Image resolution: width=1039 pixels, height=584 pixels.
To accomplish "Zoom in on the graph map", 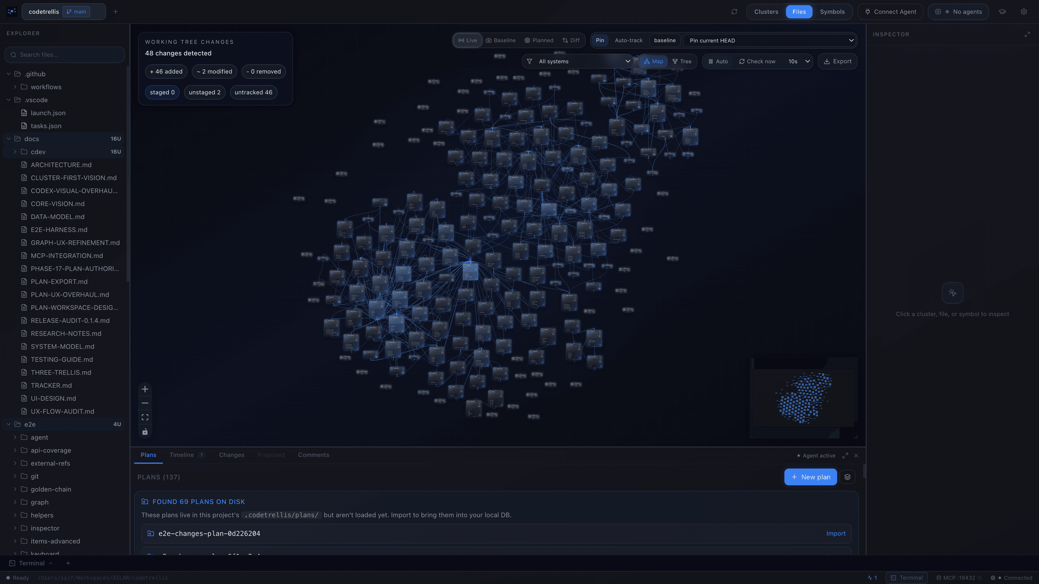I will 145,389.
